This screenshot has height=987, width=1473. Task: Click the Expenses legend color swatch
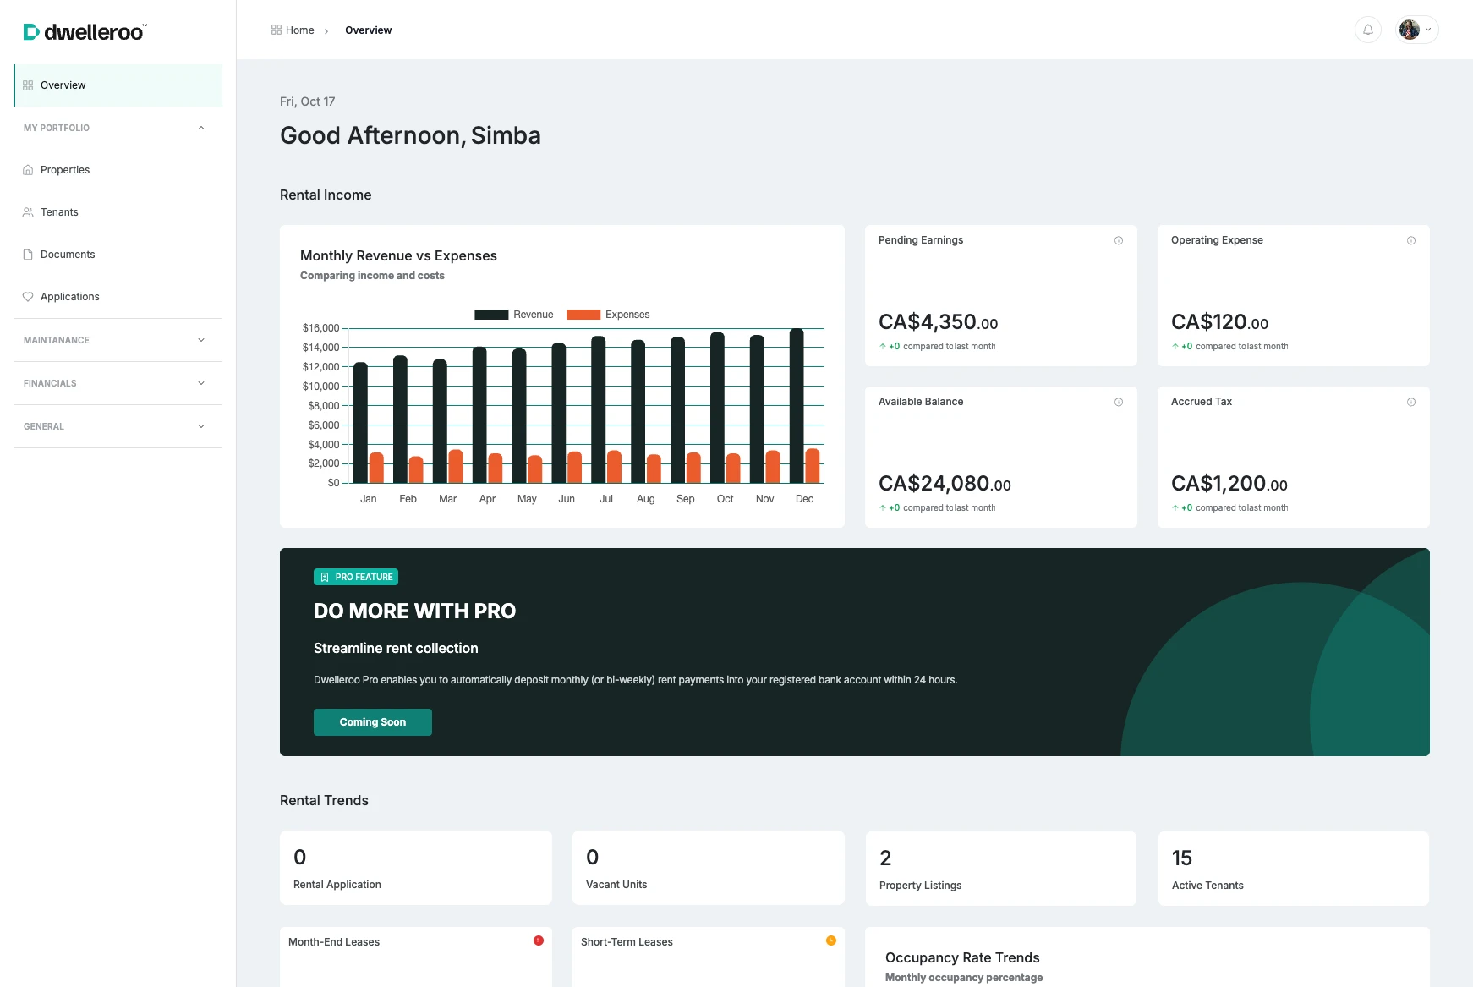tap(582, 314)
